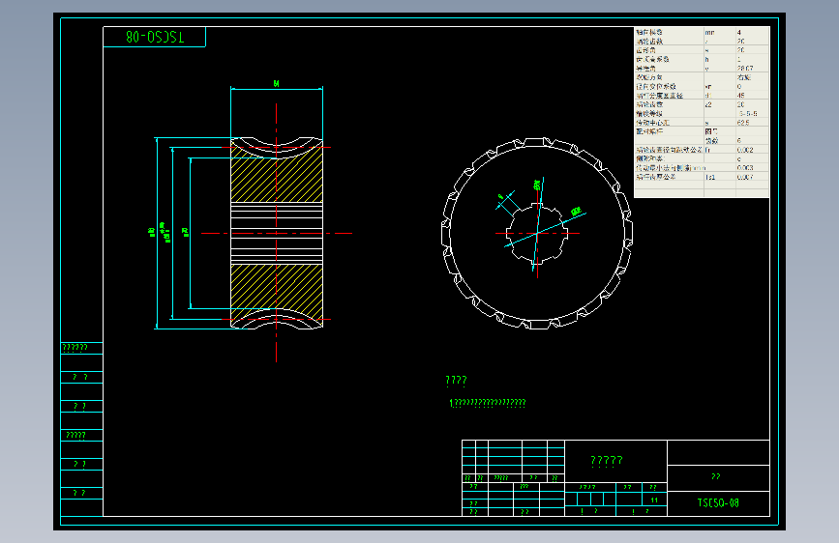Click the value 45 in the parameter table

pos(741,95)
